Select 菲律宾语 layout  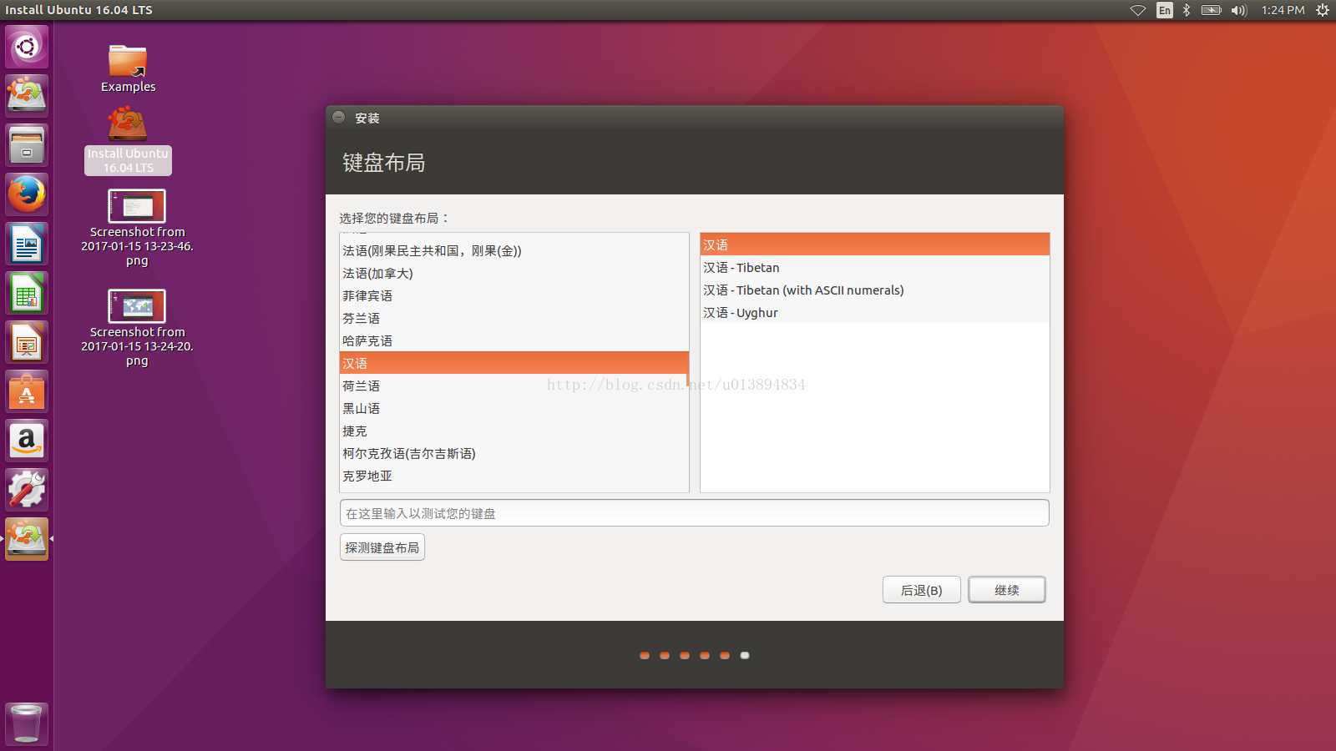[514, 295]
